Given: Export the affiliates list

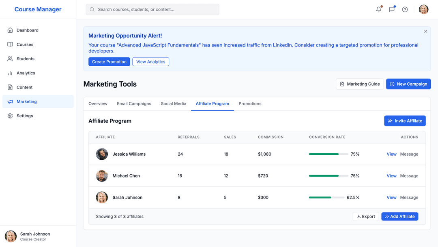Looking at the screenshot, I should (365, 217).
